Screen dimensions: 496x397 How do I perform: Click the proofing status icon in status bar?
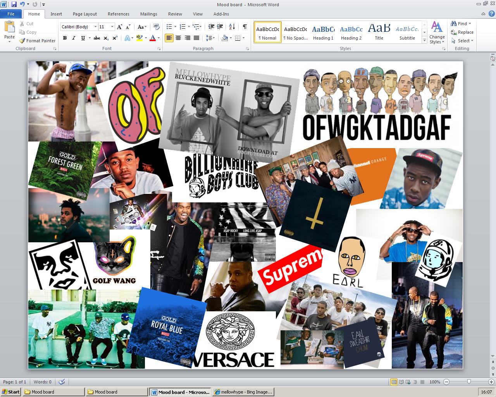pos(62,382)
